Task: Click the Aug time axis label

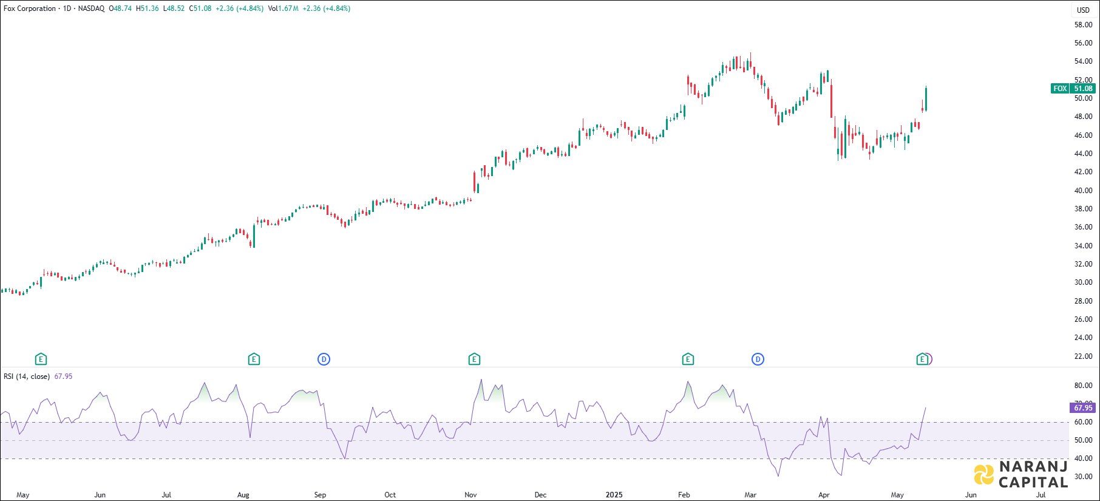Action: pos(243,495)
